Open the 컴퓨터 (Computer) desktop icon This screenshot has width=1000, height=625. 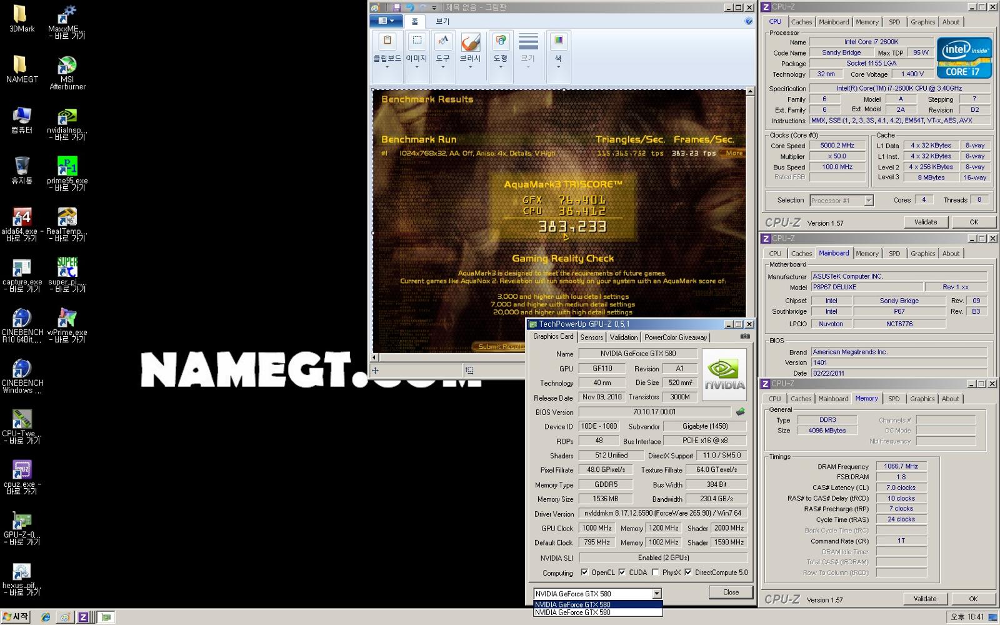[x=21, y=120]
